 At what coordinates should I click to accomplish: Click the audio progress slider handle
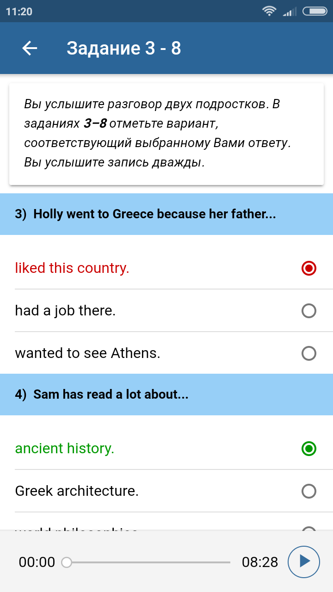(67, 562)
